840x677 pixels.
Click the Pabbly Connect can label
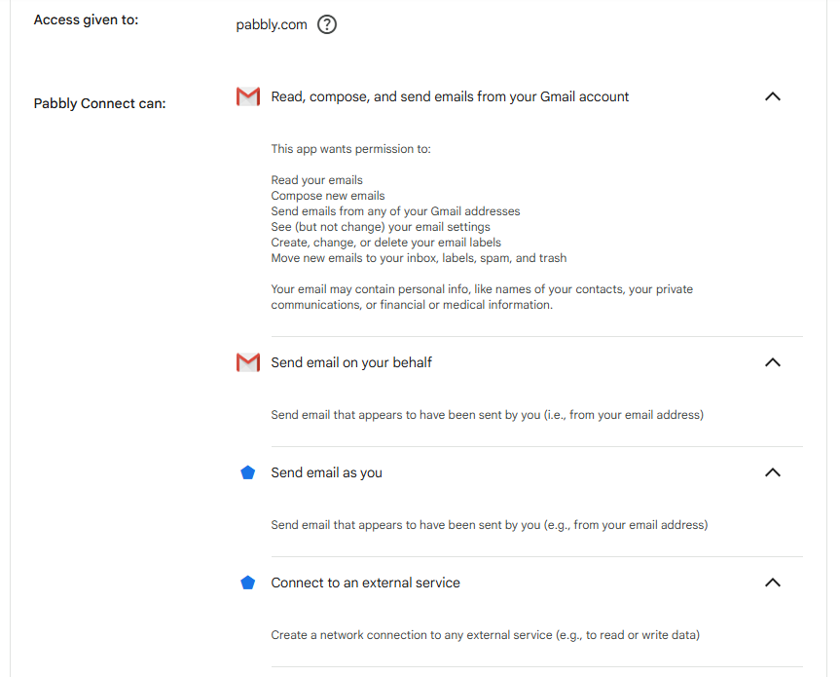(x=99, y=103)
